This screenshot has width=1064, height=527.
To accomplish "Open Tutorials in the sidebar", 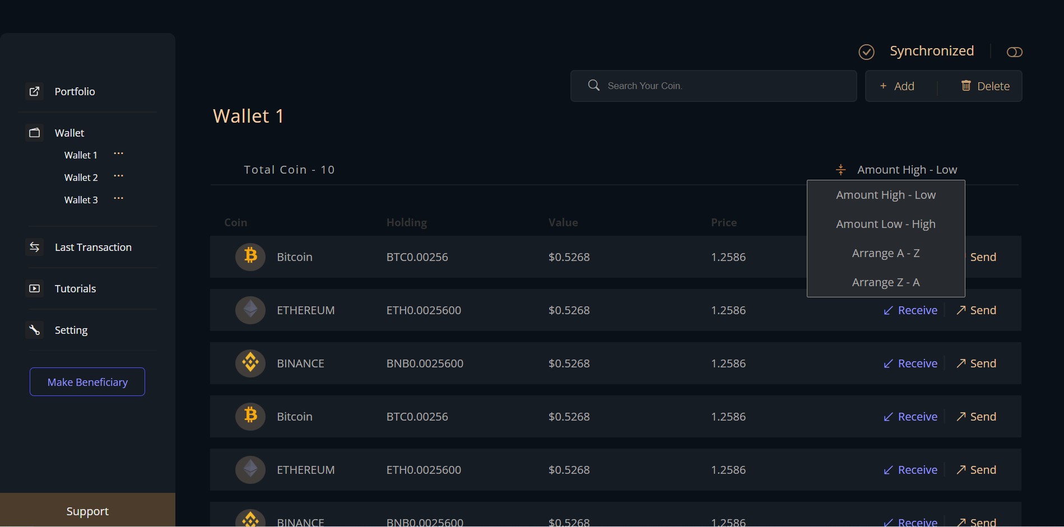I will (x=75, y=288).
